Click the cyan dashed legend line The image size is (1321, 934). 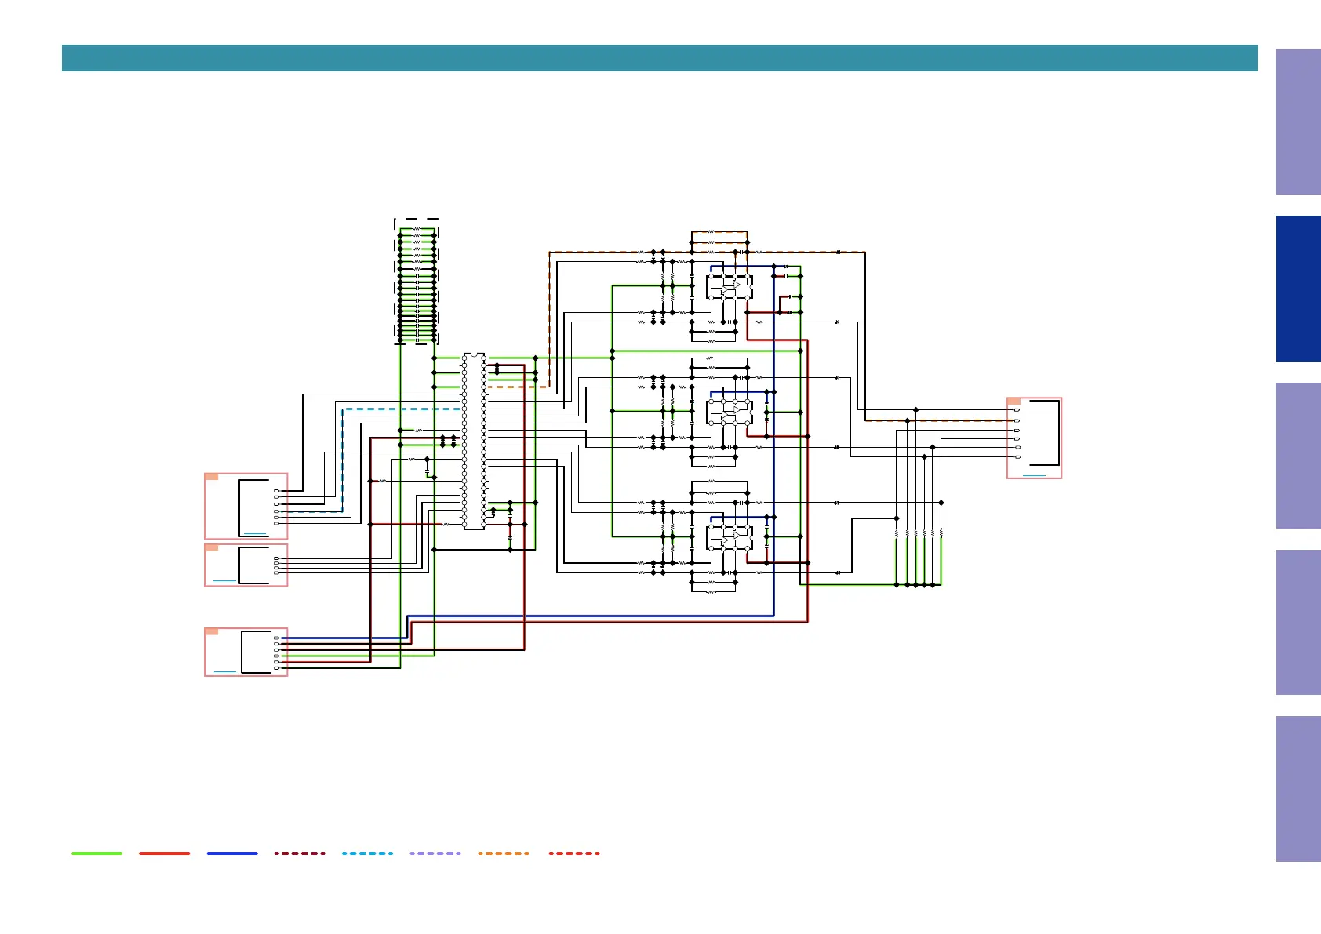click(368, 853)
